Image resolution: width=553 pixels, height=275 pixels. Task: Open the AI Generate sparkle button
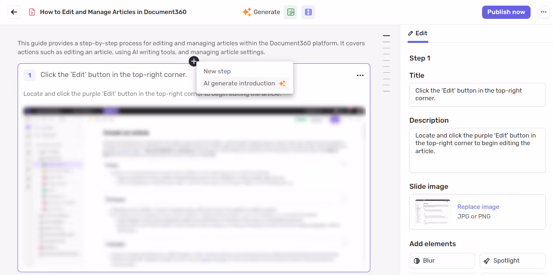261,12
